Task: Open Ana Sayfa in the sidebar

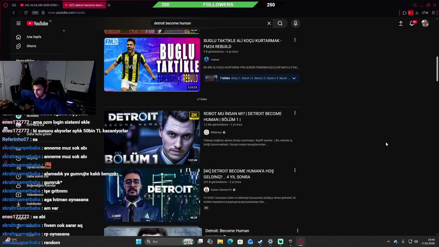Action: pos(34,37)
